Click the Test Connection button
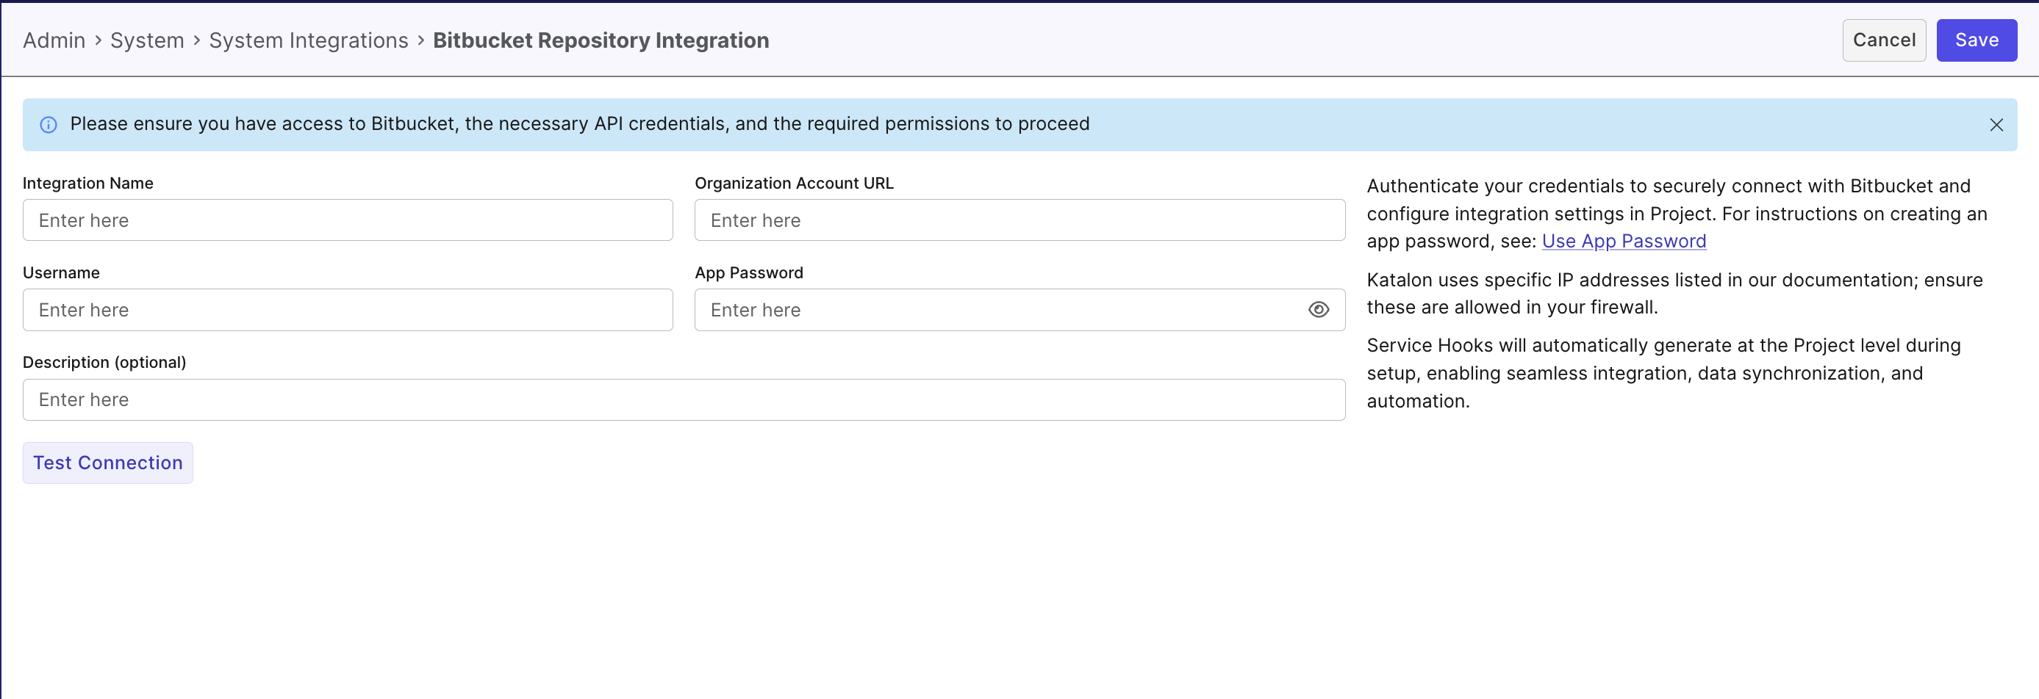This screenshot has height=699, width=2039. [x=107, y=463]
